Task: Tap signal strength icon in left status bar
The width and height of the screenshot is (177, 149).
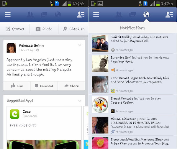Action: click(x=64, y=4)
